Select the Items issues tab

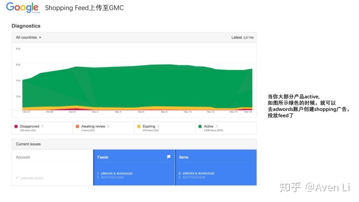tap(216, 167)
